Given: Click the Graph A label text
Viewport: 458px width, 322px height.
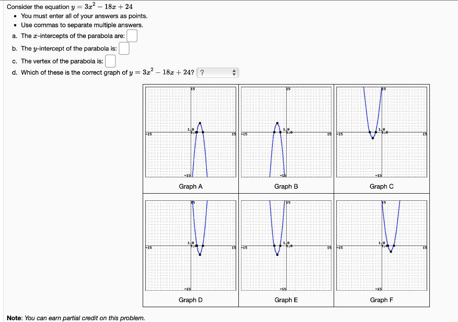Looking at the screenshot, I should pyautogui.click(x=191, y=186).
